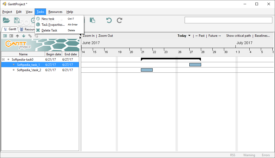This screenshot has height=158, width=275.
Task: Open the View menu
Action: (x=29, y=12)
